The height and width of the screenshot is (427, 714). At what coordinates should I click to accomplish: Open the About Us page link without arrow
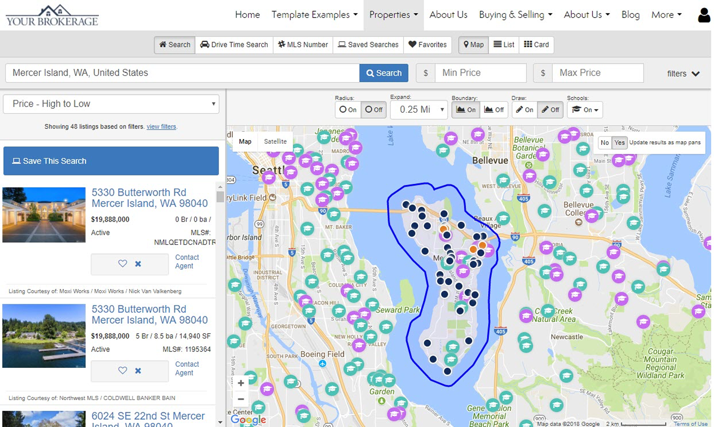point(448,15)
